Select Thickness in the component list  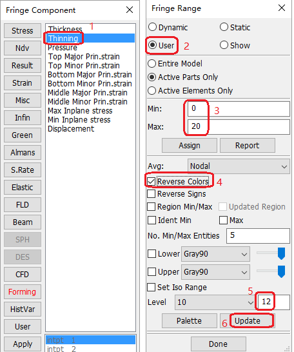tap(65, 29)
